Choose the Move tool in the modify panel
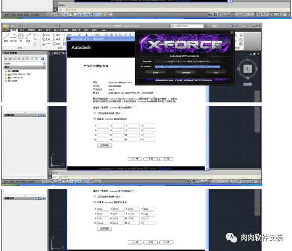 (x=46, y=35)
